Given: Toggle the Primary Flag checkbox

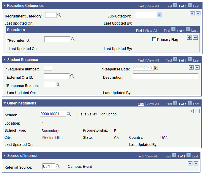Looking at the screenshot, I should click(x=154, y=39).
